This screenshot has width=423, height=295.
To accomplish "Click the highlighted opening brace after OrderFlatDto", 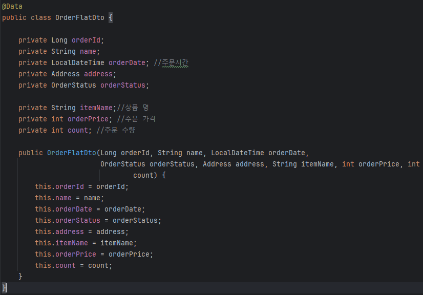I will [111, 17].
